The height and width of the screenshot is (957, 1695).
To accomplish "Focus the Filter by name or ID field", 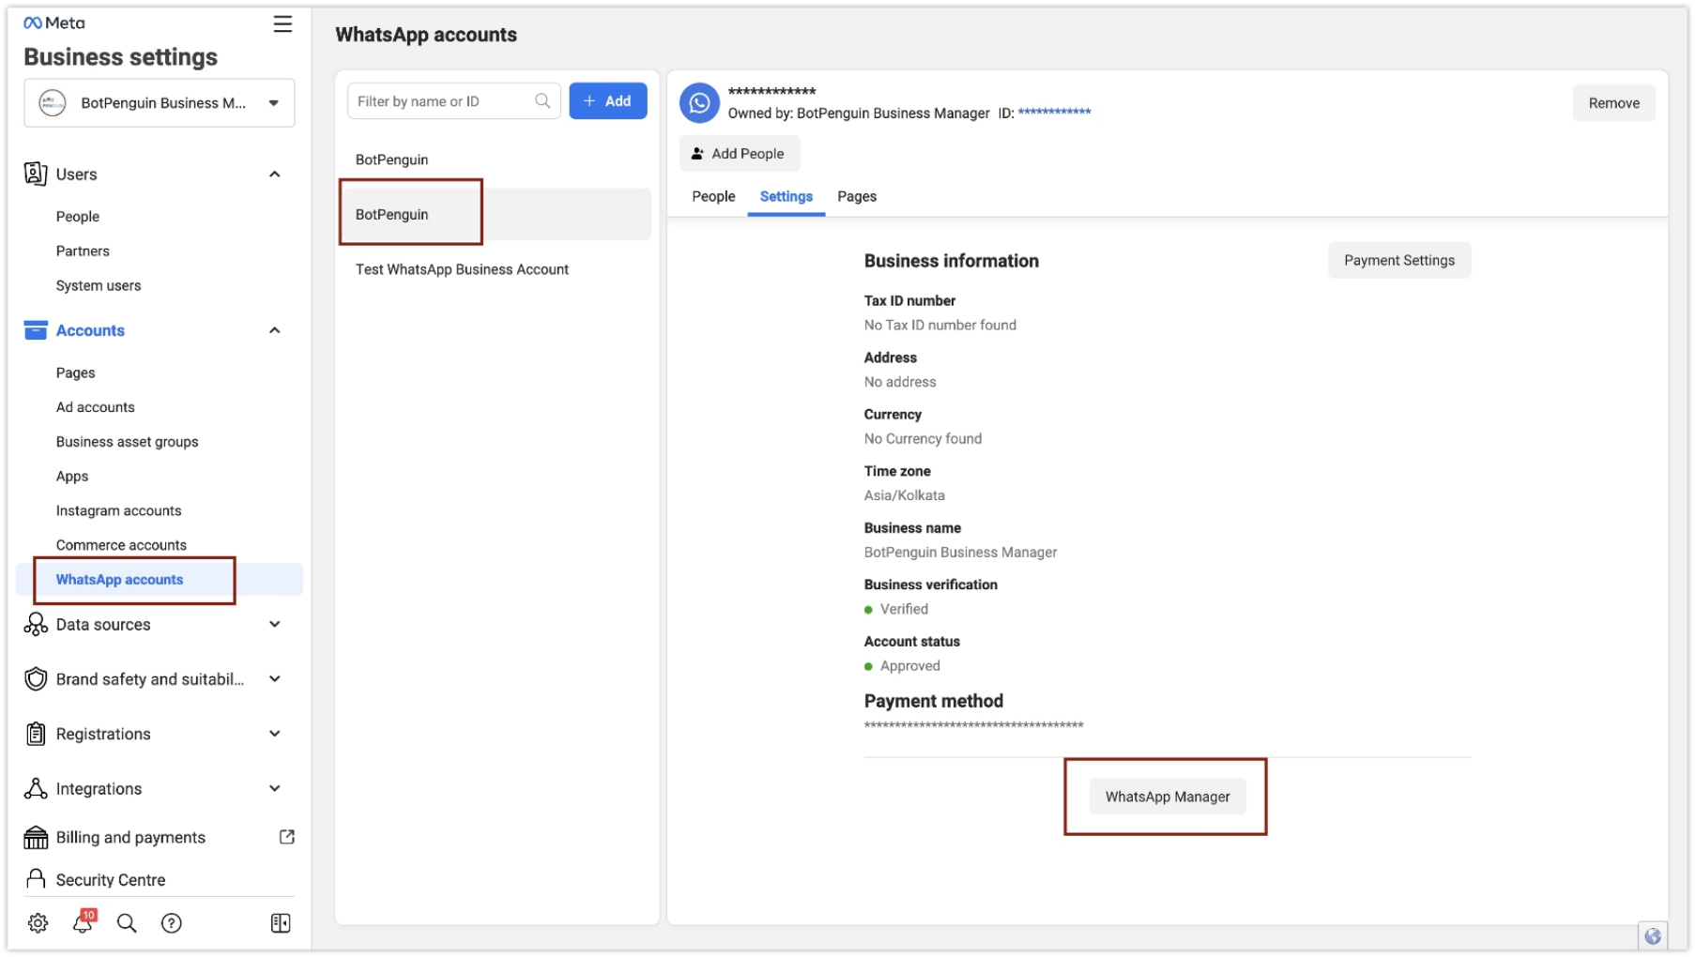I will click(454, 101).
